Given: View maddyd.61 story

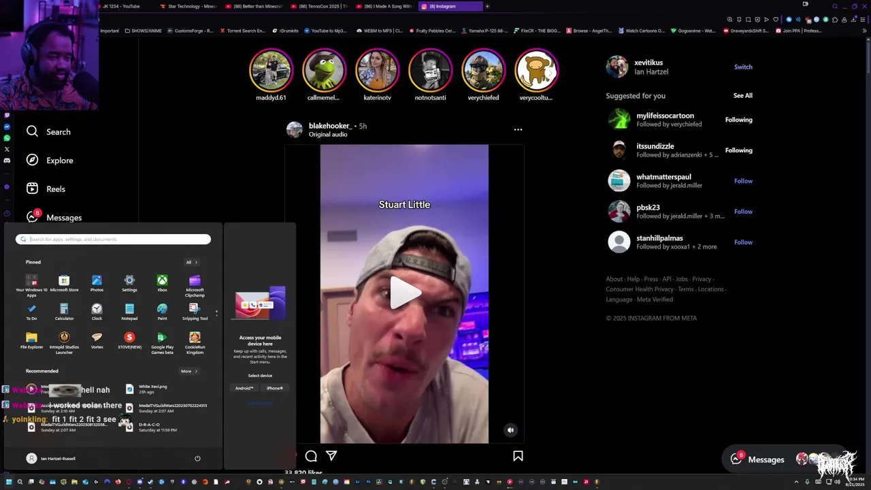Looking at the screenshot, I should point(271,75).
